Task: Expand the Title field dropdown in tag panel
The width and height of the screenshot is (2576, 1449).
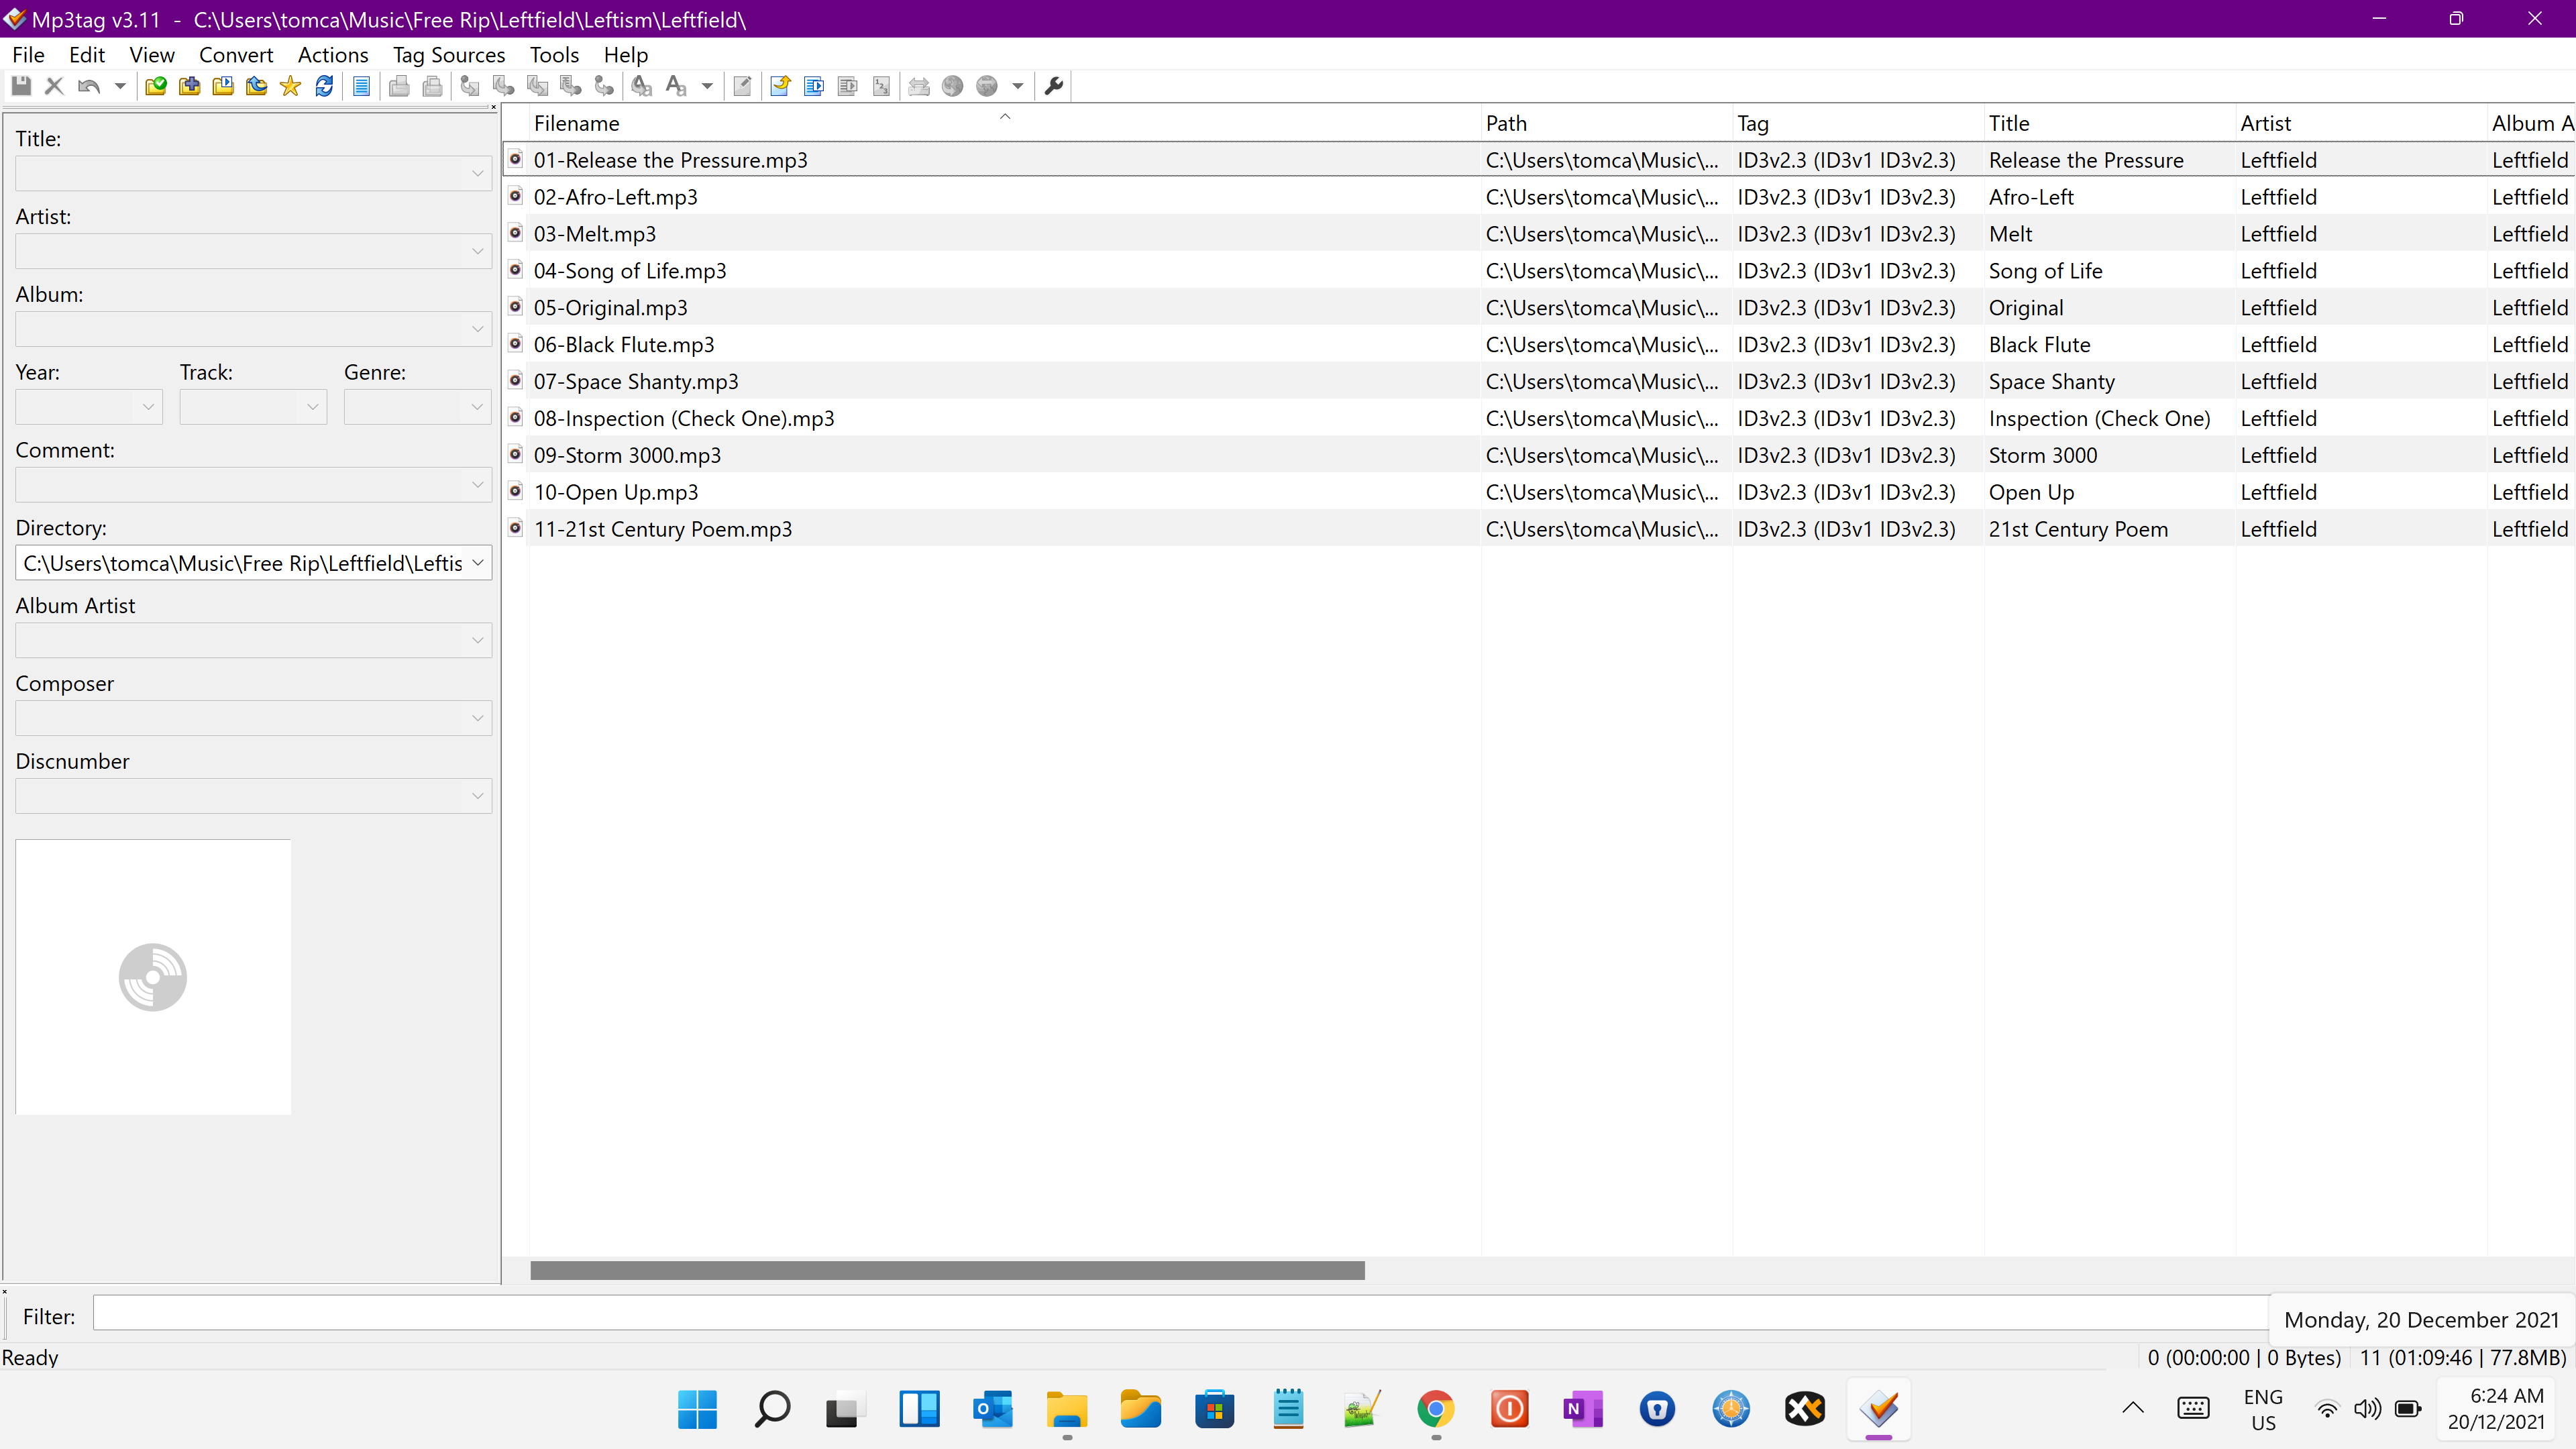Action: (x=477, y=173)
